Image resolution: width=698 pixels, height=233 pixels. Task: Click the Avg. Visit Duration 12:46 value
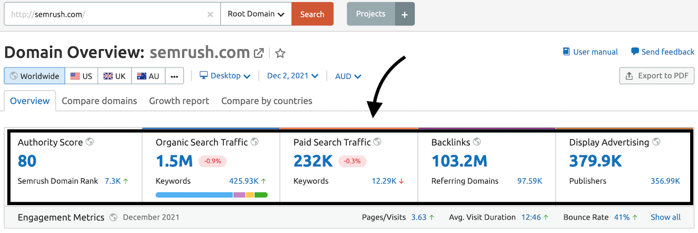tap(531, 217)
